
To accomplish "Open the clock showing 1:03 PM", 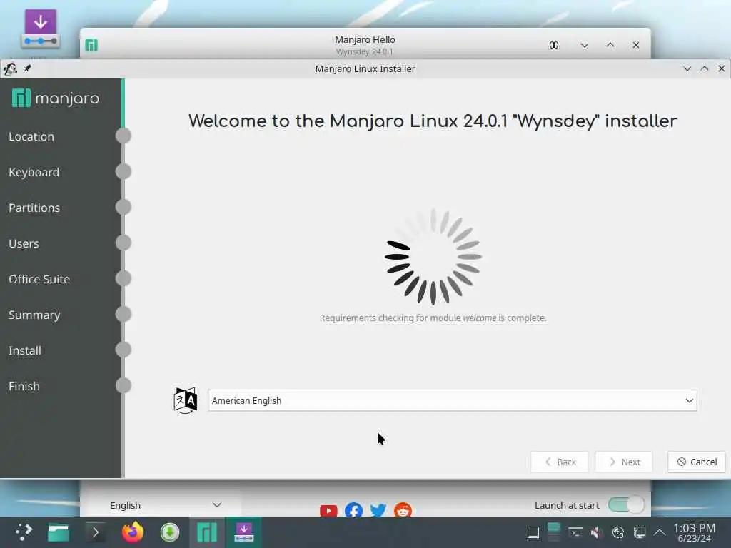I will coord(694,532).
